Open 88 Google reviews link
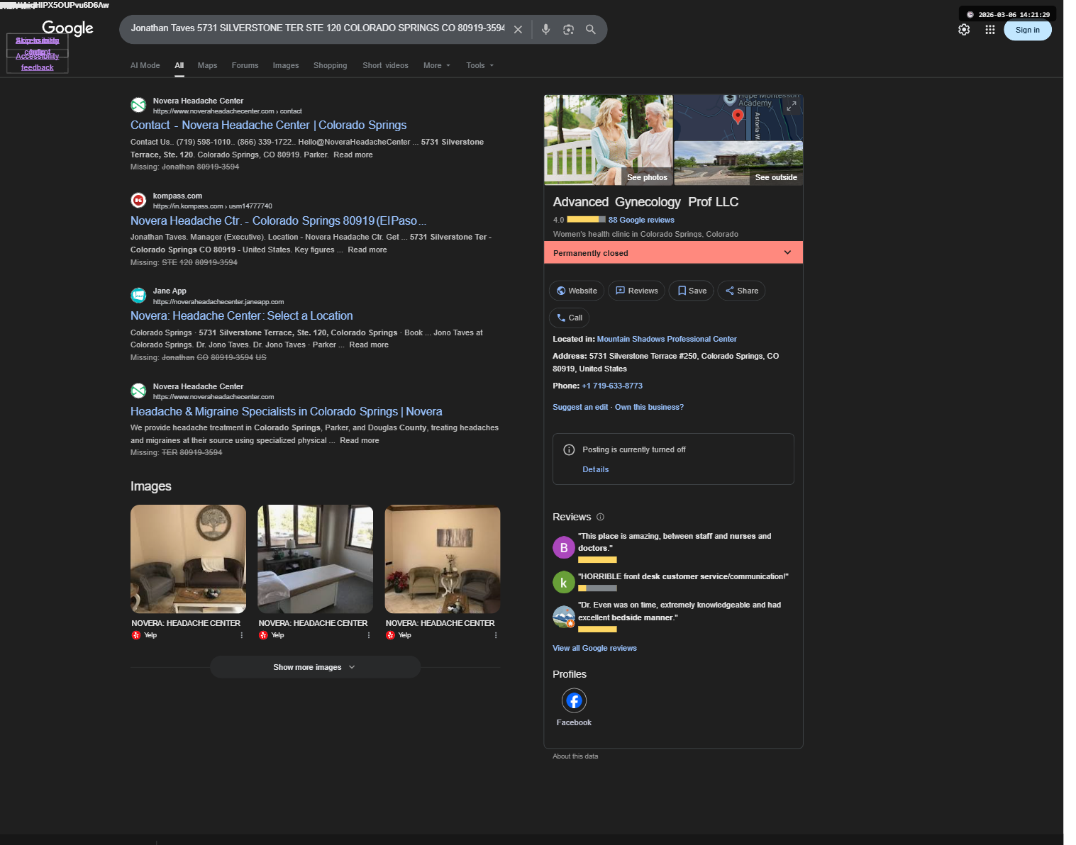Viewport: 1076px width, 845px height. (x=641, y=220)
